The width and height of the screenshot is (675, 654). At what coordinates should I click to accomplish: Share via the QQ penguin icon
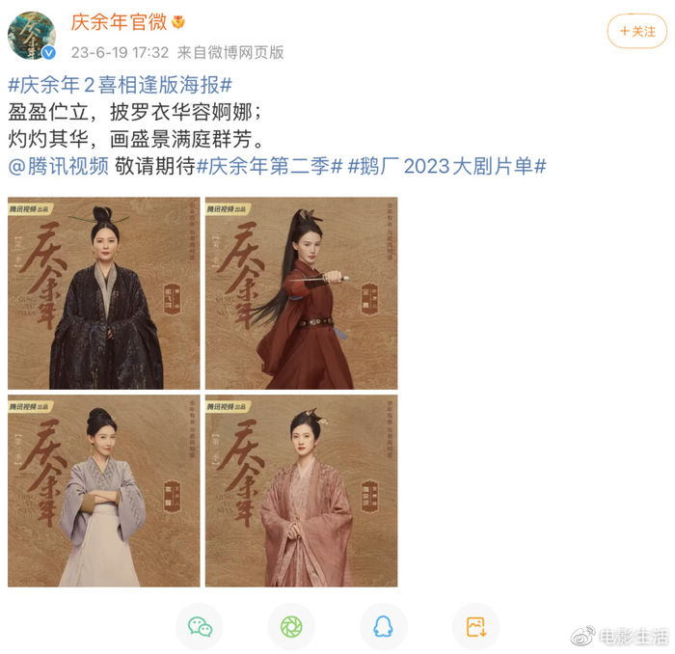click(383, 626)
